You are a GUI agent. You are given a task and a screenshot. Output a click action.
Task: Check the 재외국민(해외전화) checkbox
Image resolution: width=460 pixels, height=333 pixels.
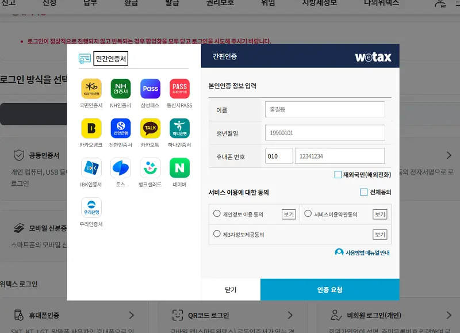(338, 175)
